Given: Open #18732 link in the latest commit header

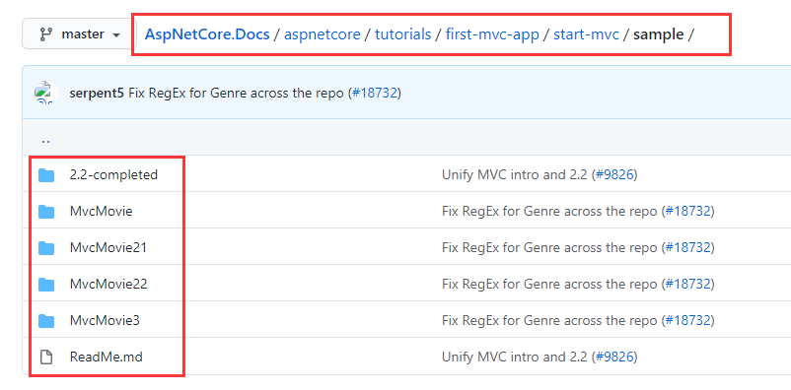Looking at the screenshot, I should pos(375,94).
